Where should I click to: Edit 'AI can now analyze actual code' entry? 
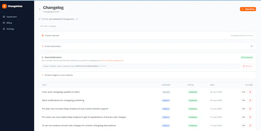pos(243,125)
